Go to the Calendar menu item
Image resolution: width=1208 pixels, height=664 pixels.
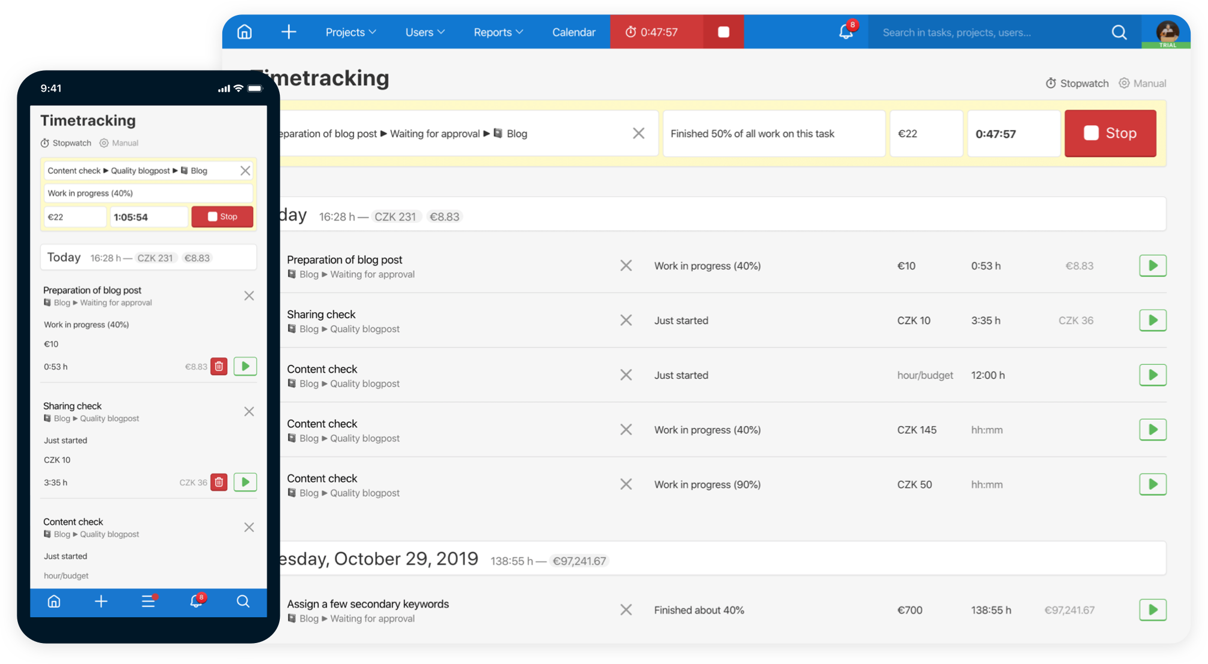[573, 32]
